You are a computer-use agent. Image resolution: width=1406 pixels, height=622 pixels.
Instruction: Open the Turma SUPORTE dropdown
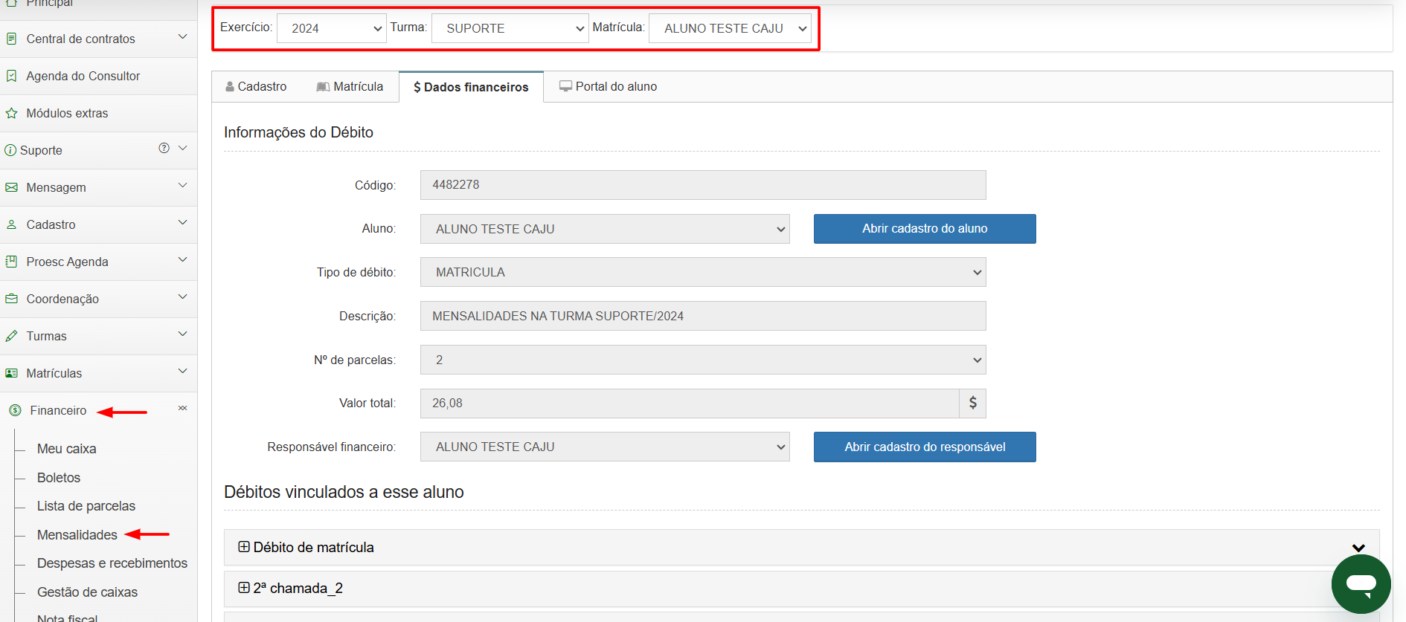point(510,28)
